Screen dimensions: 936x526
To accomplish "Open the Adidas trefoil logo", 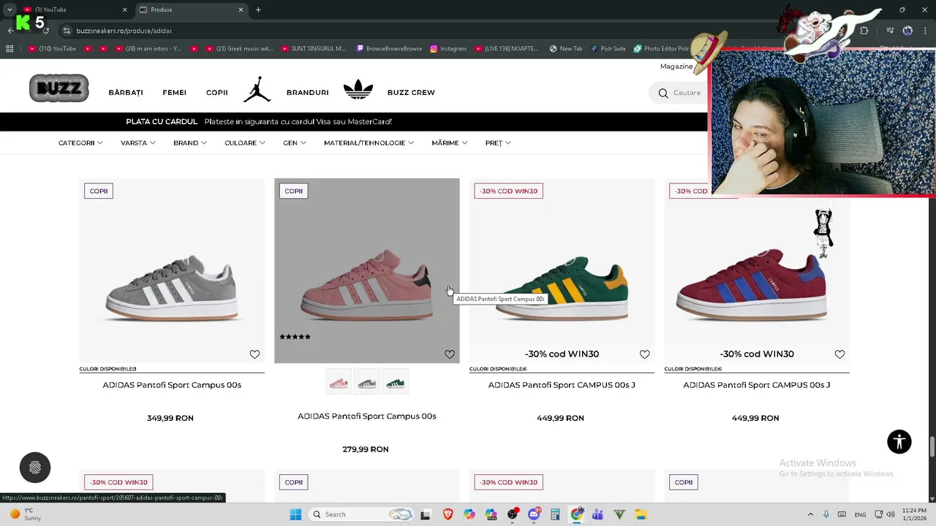I will [x=358, y=89].
